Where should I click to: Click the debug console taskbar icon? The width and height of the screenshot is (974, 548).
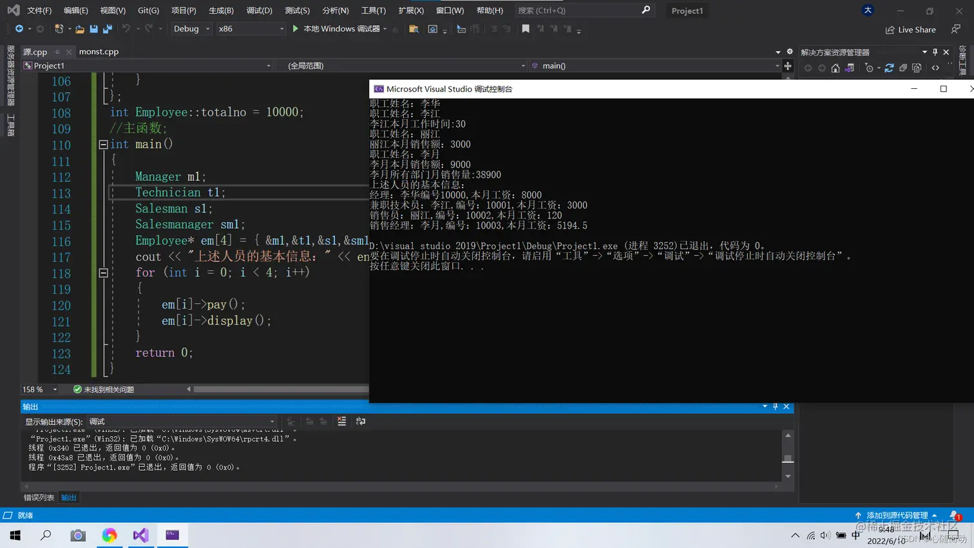point(172,535)
